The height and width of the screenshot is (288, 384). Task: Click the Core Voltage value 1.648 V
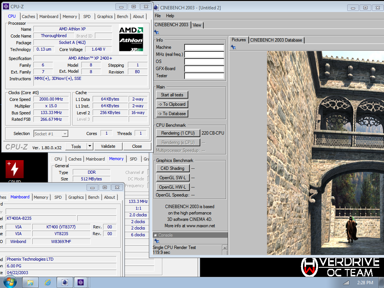click(x=98, y=49)
